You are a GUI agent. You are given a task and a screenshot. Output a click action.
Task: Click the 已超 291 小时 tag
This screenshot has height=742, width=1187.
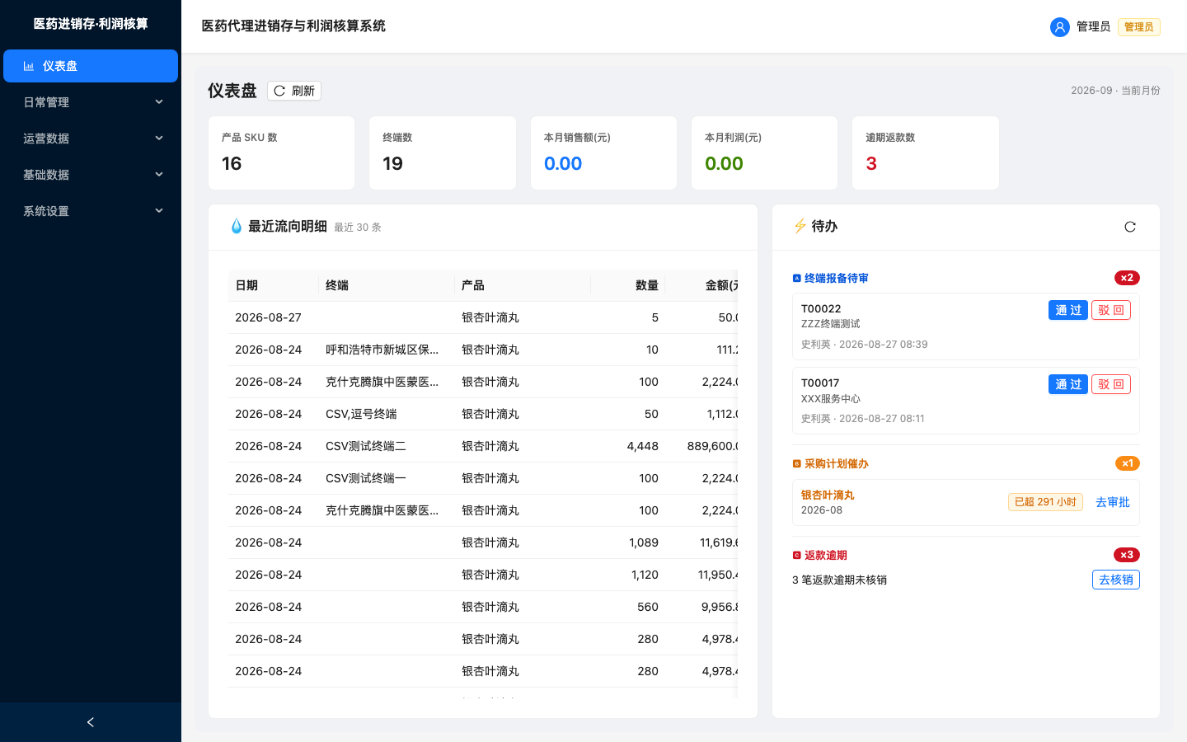1045,502
